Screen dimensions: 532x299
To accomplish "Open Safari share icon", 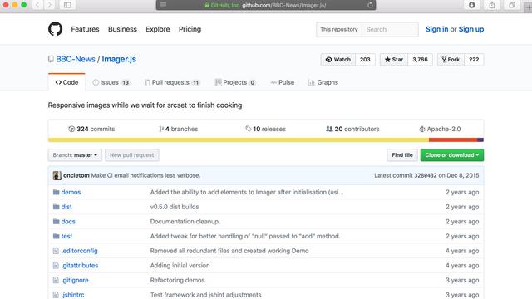I will pos(491,5).
